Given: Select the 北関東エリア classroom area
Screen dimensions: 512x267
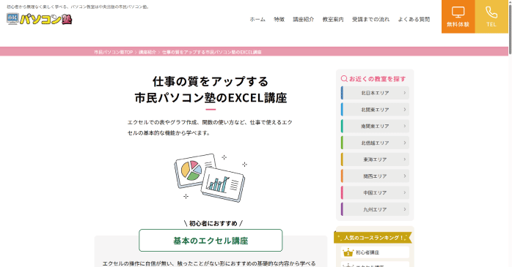Looking at the screenshot, I should (375, 110).
